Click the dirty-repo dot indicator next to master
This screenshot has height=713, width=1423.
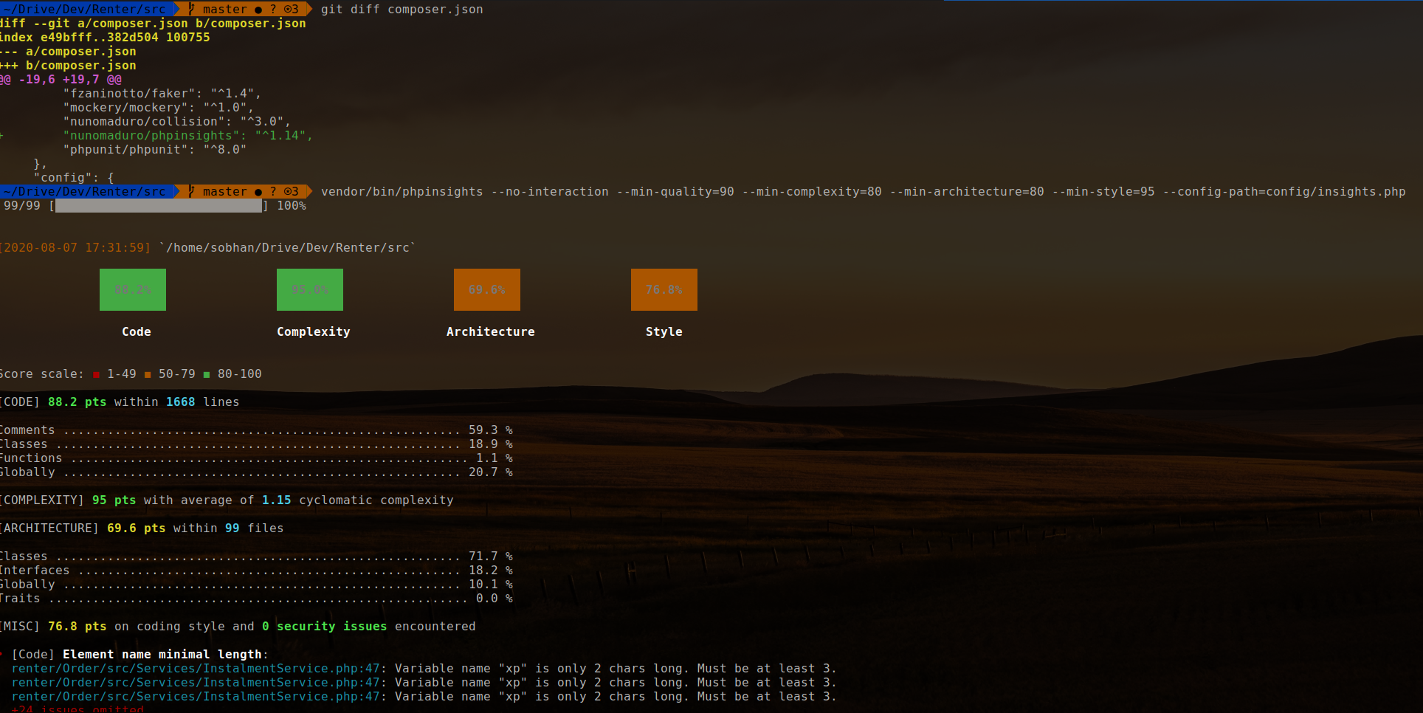(x=258, y=8)
